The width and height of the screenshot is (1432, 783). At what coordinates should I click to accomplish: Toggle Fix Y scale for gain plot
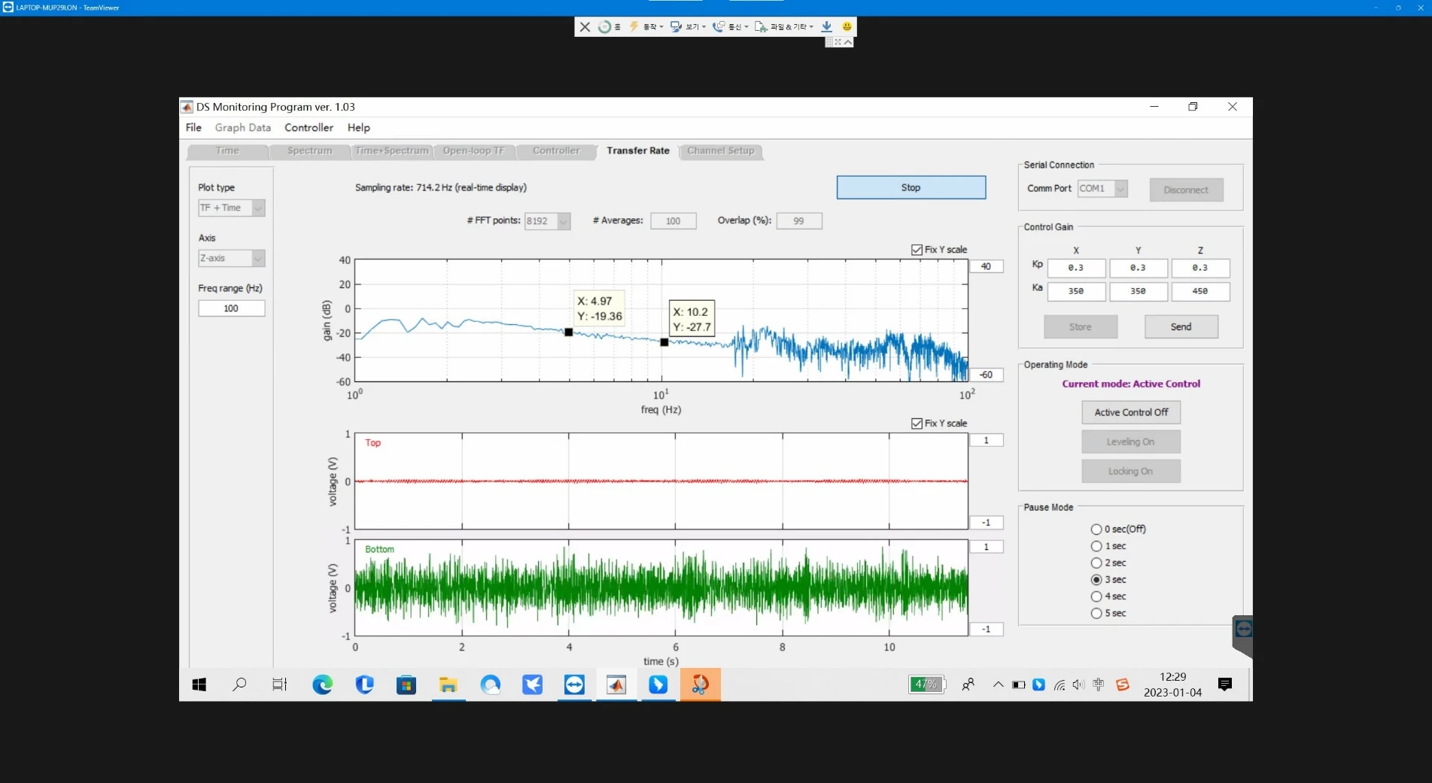click(x=917, y=250)
